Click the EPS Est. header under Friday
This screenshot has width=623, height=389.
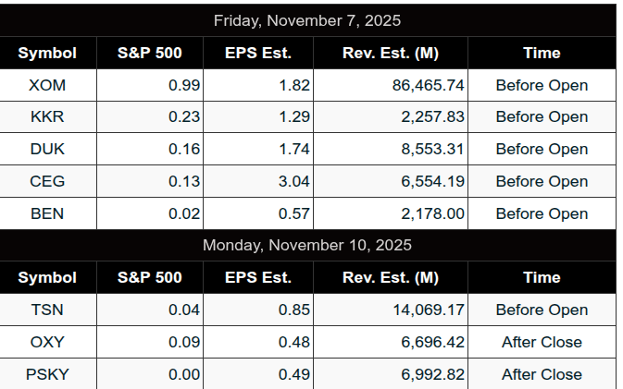point(258,53)
